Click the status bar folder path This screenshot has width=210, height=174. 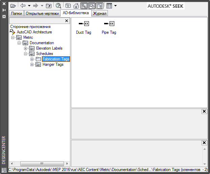pos(108,170)
